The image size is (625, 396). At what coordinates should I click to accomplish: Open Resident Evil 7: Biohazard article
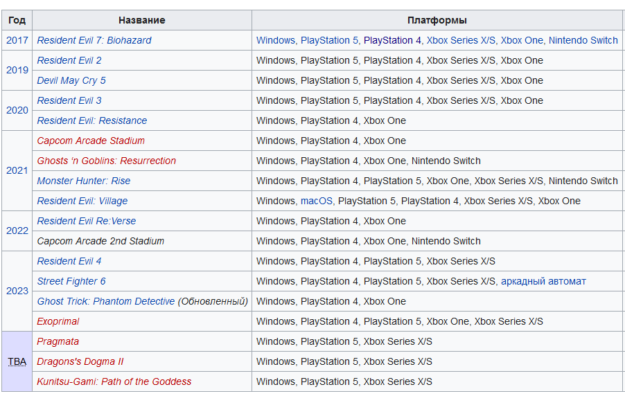click(94, 40)
